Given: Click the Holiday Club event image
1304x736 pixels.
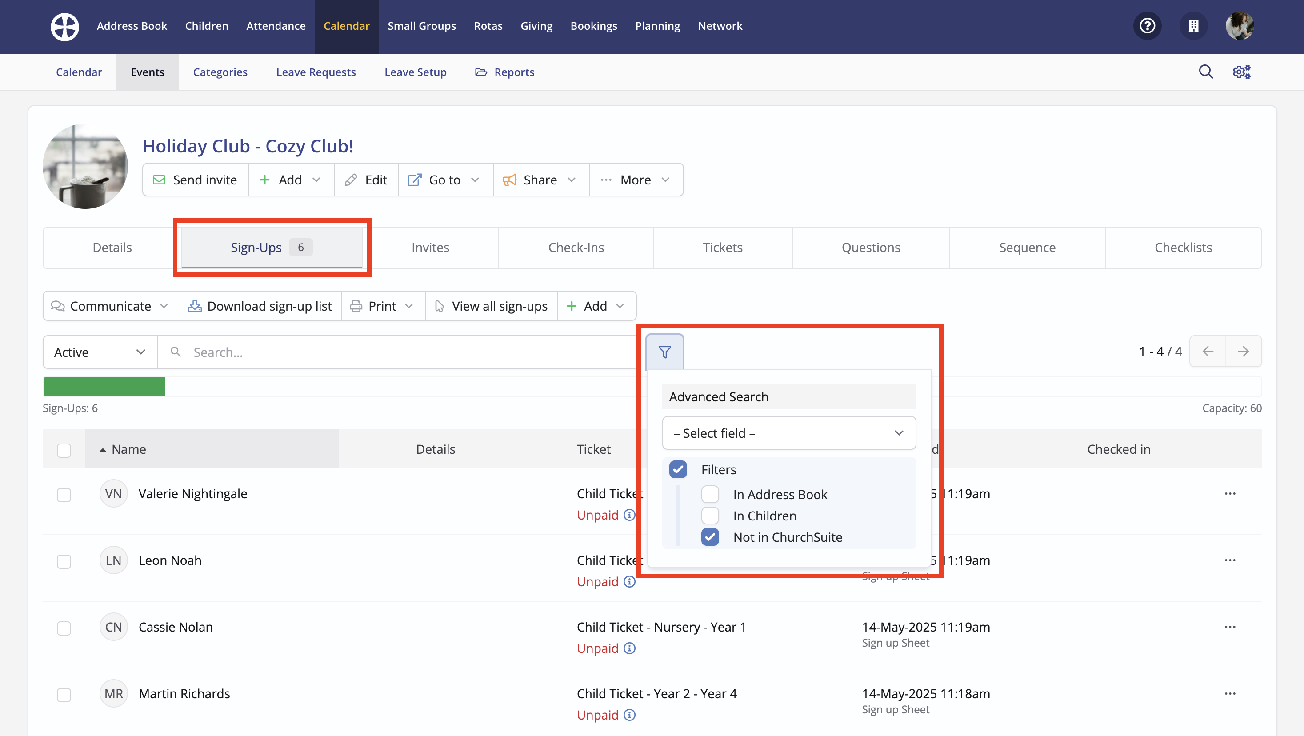Looking at the screenshot, I should (x=85, y=166).
